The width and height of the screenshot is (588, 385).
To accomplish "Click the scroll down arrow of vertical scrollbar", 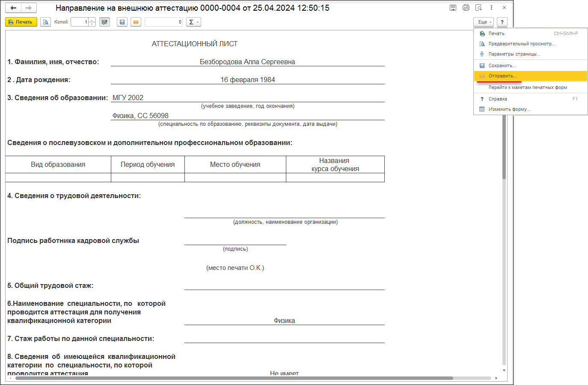I will (x=504, y=370).
